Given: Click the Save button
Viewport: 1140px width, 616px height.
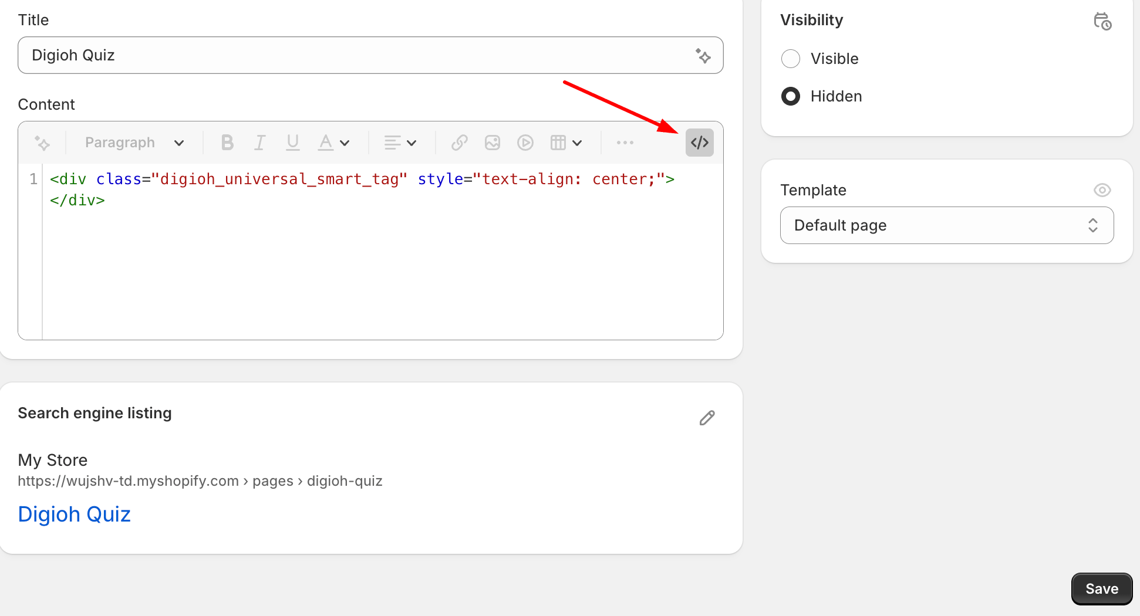Looking at the screenshot, I should (x=1102, y=588).
